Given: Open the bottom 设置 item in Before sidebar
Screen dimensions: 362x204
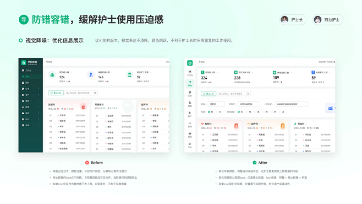Looking at the screenshot, I should click(x=30, y=125).
